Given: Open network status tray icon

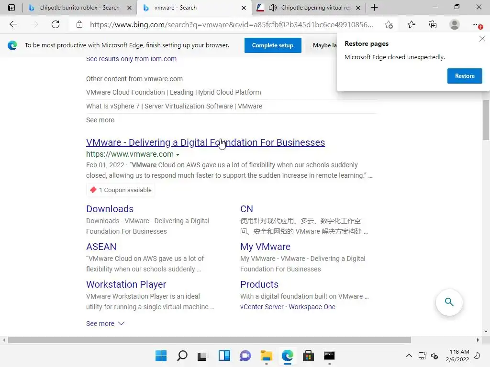Looking at the screenshot, I should coord(422,356).
